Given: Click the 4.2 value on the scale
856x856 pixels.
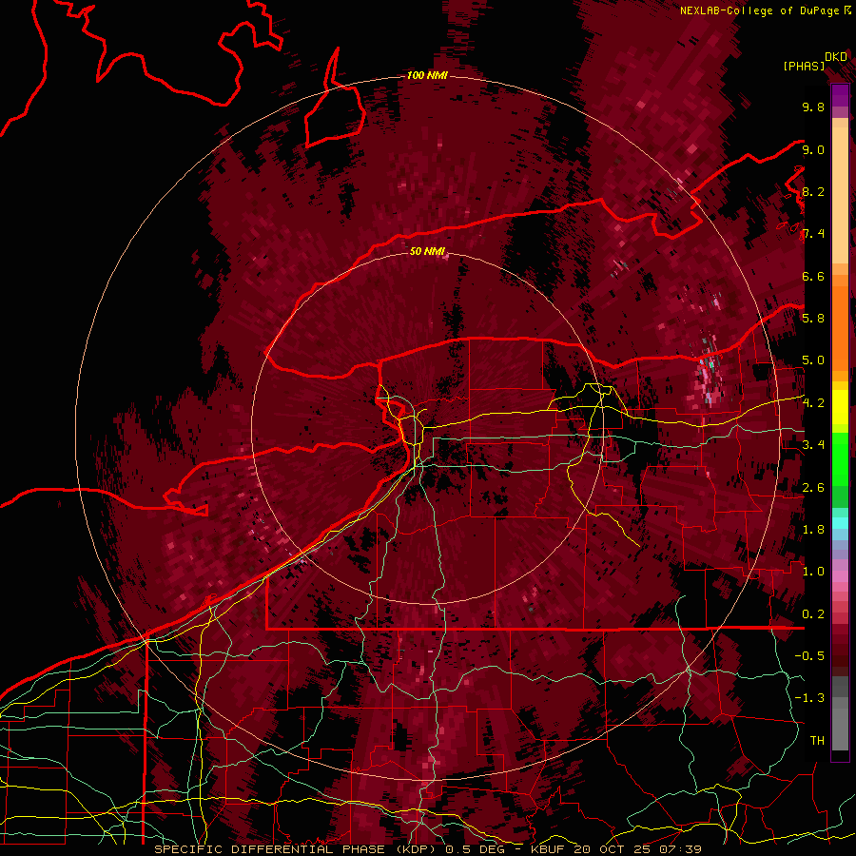Looking at the screenshot, I should click(x=813, y=403).
